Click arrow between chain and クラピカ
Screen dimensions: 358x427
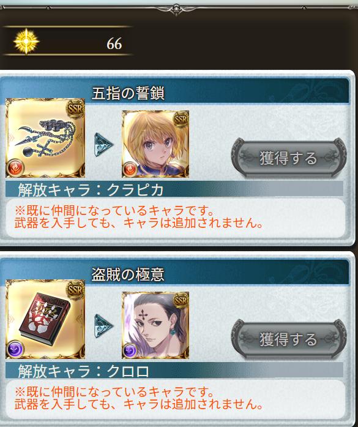103,145
